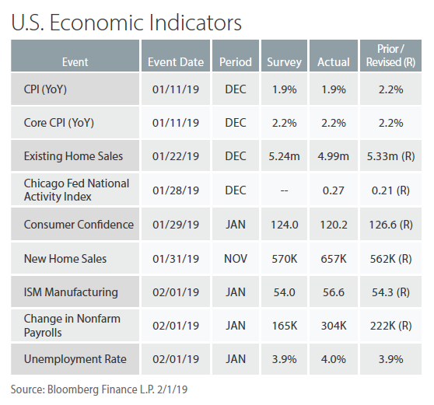Click Change in Nonfarm Payrolls cell
This screenshot has height=405, width=434.
click(x=75, y=326)
